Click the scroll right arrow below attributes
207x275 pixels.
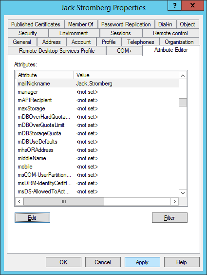coord(174,201)
